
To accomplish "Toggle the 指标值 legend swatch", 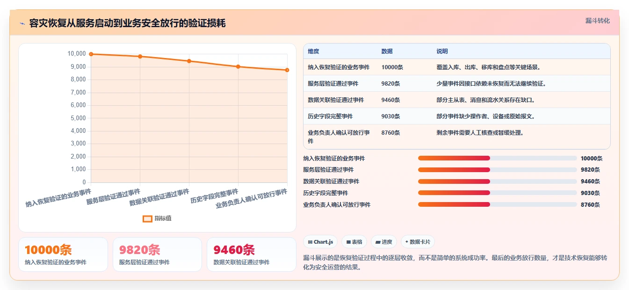I will pyautogui.click(x=147, y=218).
